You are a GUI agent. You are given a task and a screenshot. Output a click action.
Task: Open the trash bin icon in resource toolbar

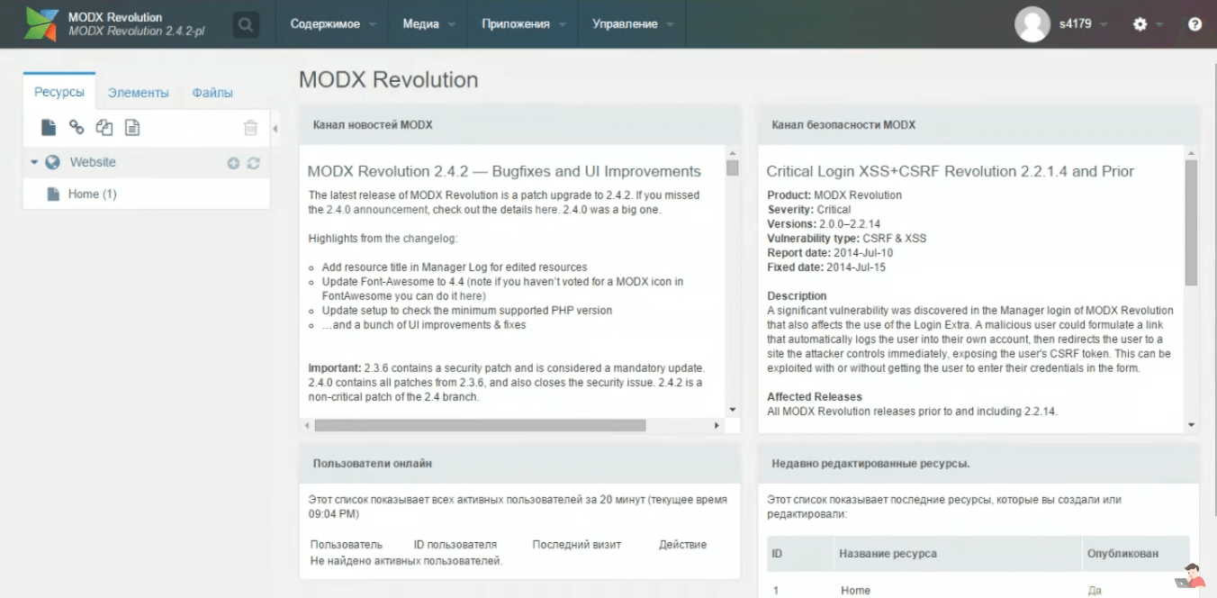pos(250,128)
